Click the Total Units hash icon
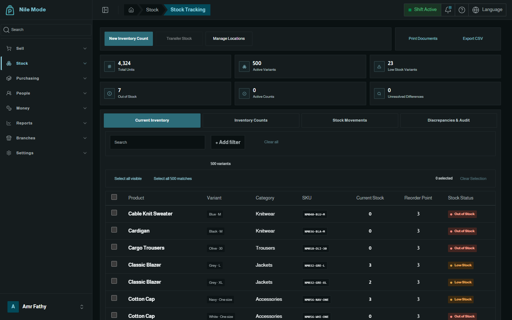Image resolution: width=512 pixels, height=320 pixels. [x=110, y=66]
